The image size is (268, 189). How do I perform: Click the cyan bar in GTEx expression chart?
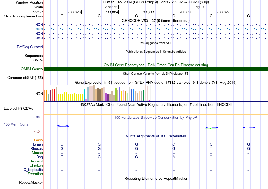[x=84, y=95]
